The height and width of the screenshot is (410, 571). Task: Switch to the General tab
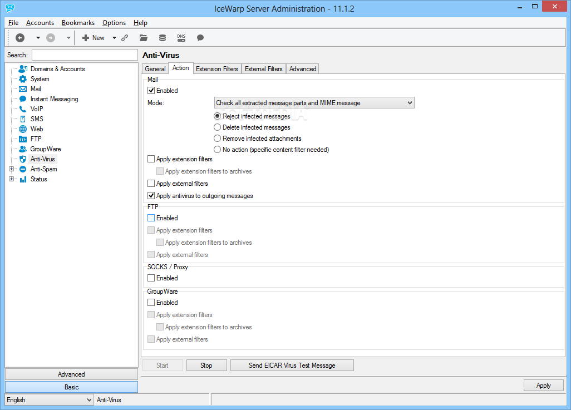155,69
